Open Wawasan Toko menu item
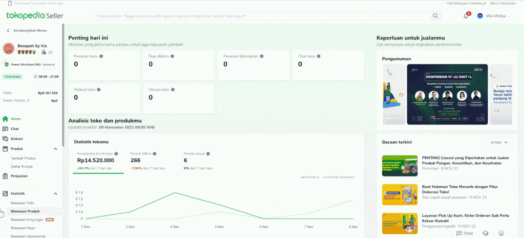This screenshot has height=238, width=524. click(23, 203)
